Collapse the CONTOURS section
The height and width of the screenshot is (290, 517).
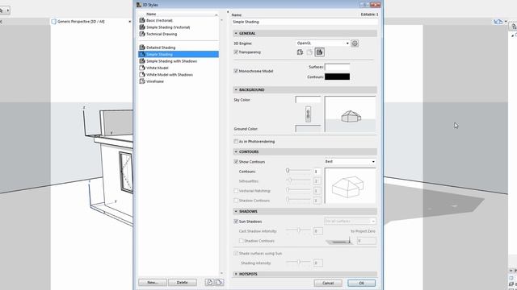coord(236,151)
